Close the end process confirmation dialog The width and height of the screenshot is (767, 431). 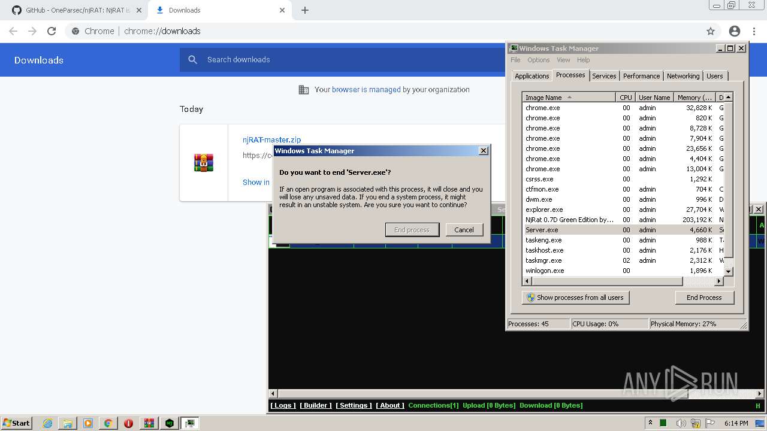[484, 151]
